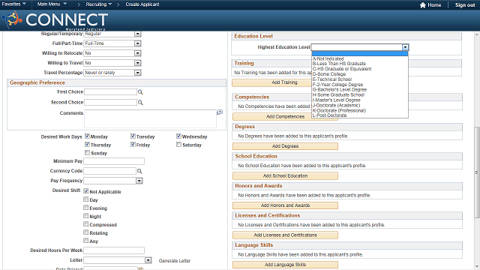Viewport: 480px width, 270px height.
Task: Expand the Comments field pop-out icon
Action: point(220,112)
